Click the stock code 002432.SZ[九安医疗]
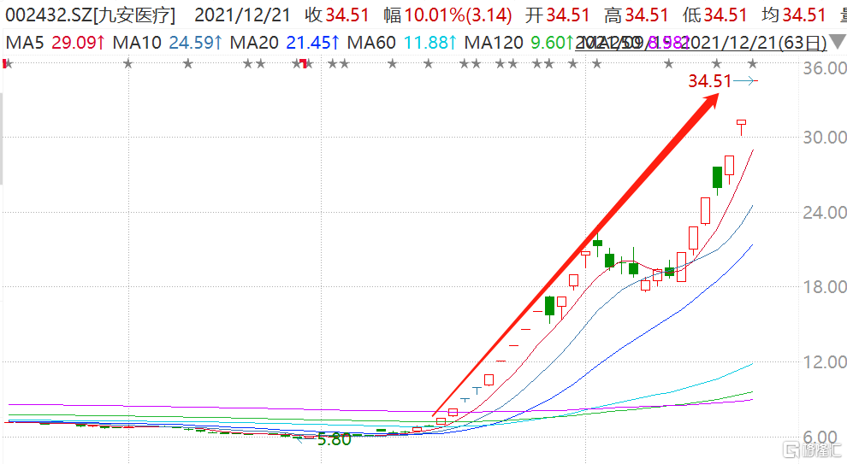 (x=90, y=15)
